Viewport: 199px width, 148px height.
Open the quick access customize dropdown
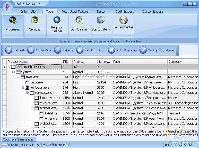40,3
